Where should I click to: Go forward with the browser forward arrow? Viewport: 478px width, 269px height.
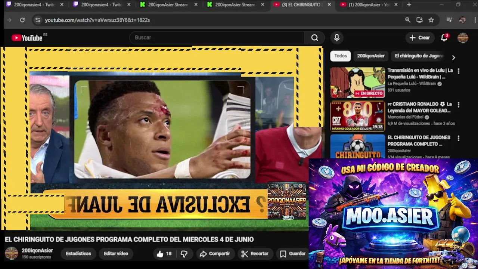click(x=9, y=20)
